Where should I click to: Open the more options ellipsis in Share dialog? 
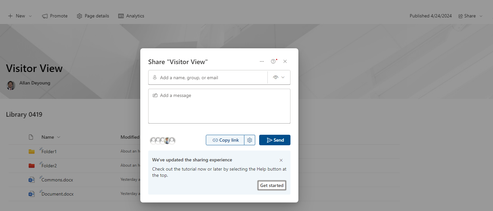click(262, 61)
